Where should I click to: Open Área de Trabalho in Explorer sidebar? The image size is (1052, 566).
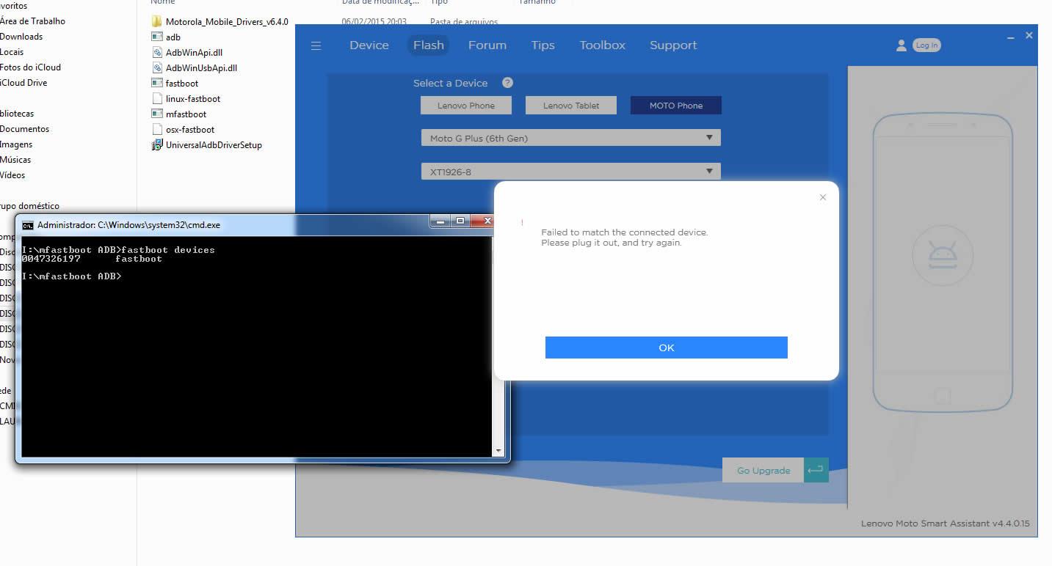click(32, 21)
